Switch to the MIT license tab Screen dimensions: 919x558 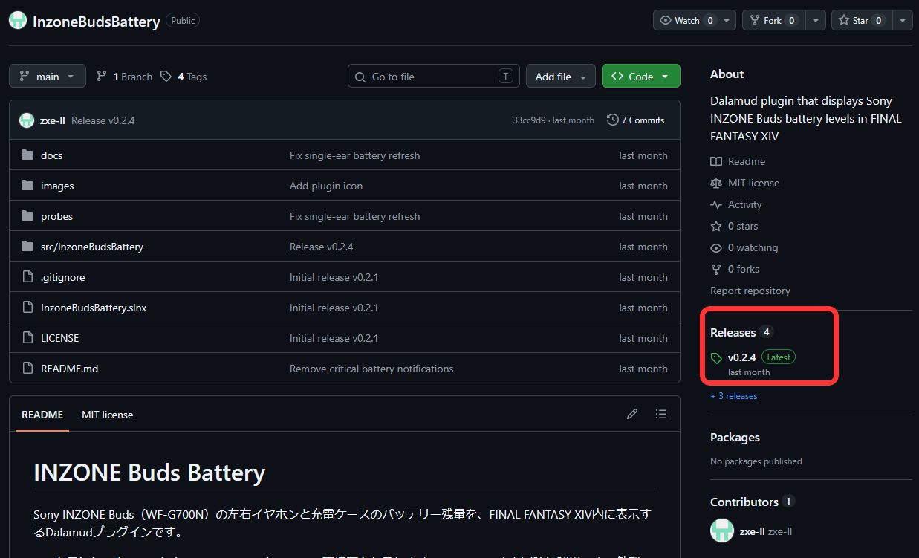108,415
